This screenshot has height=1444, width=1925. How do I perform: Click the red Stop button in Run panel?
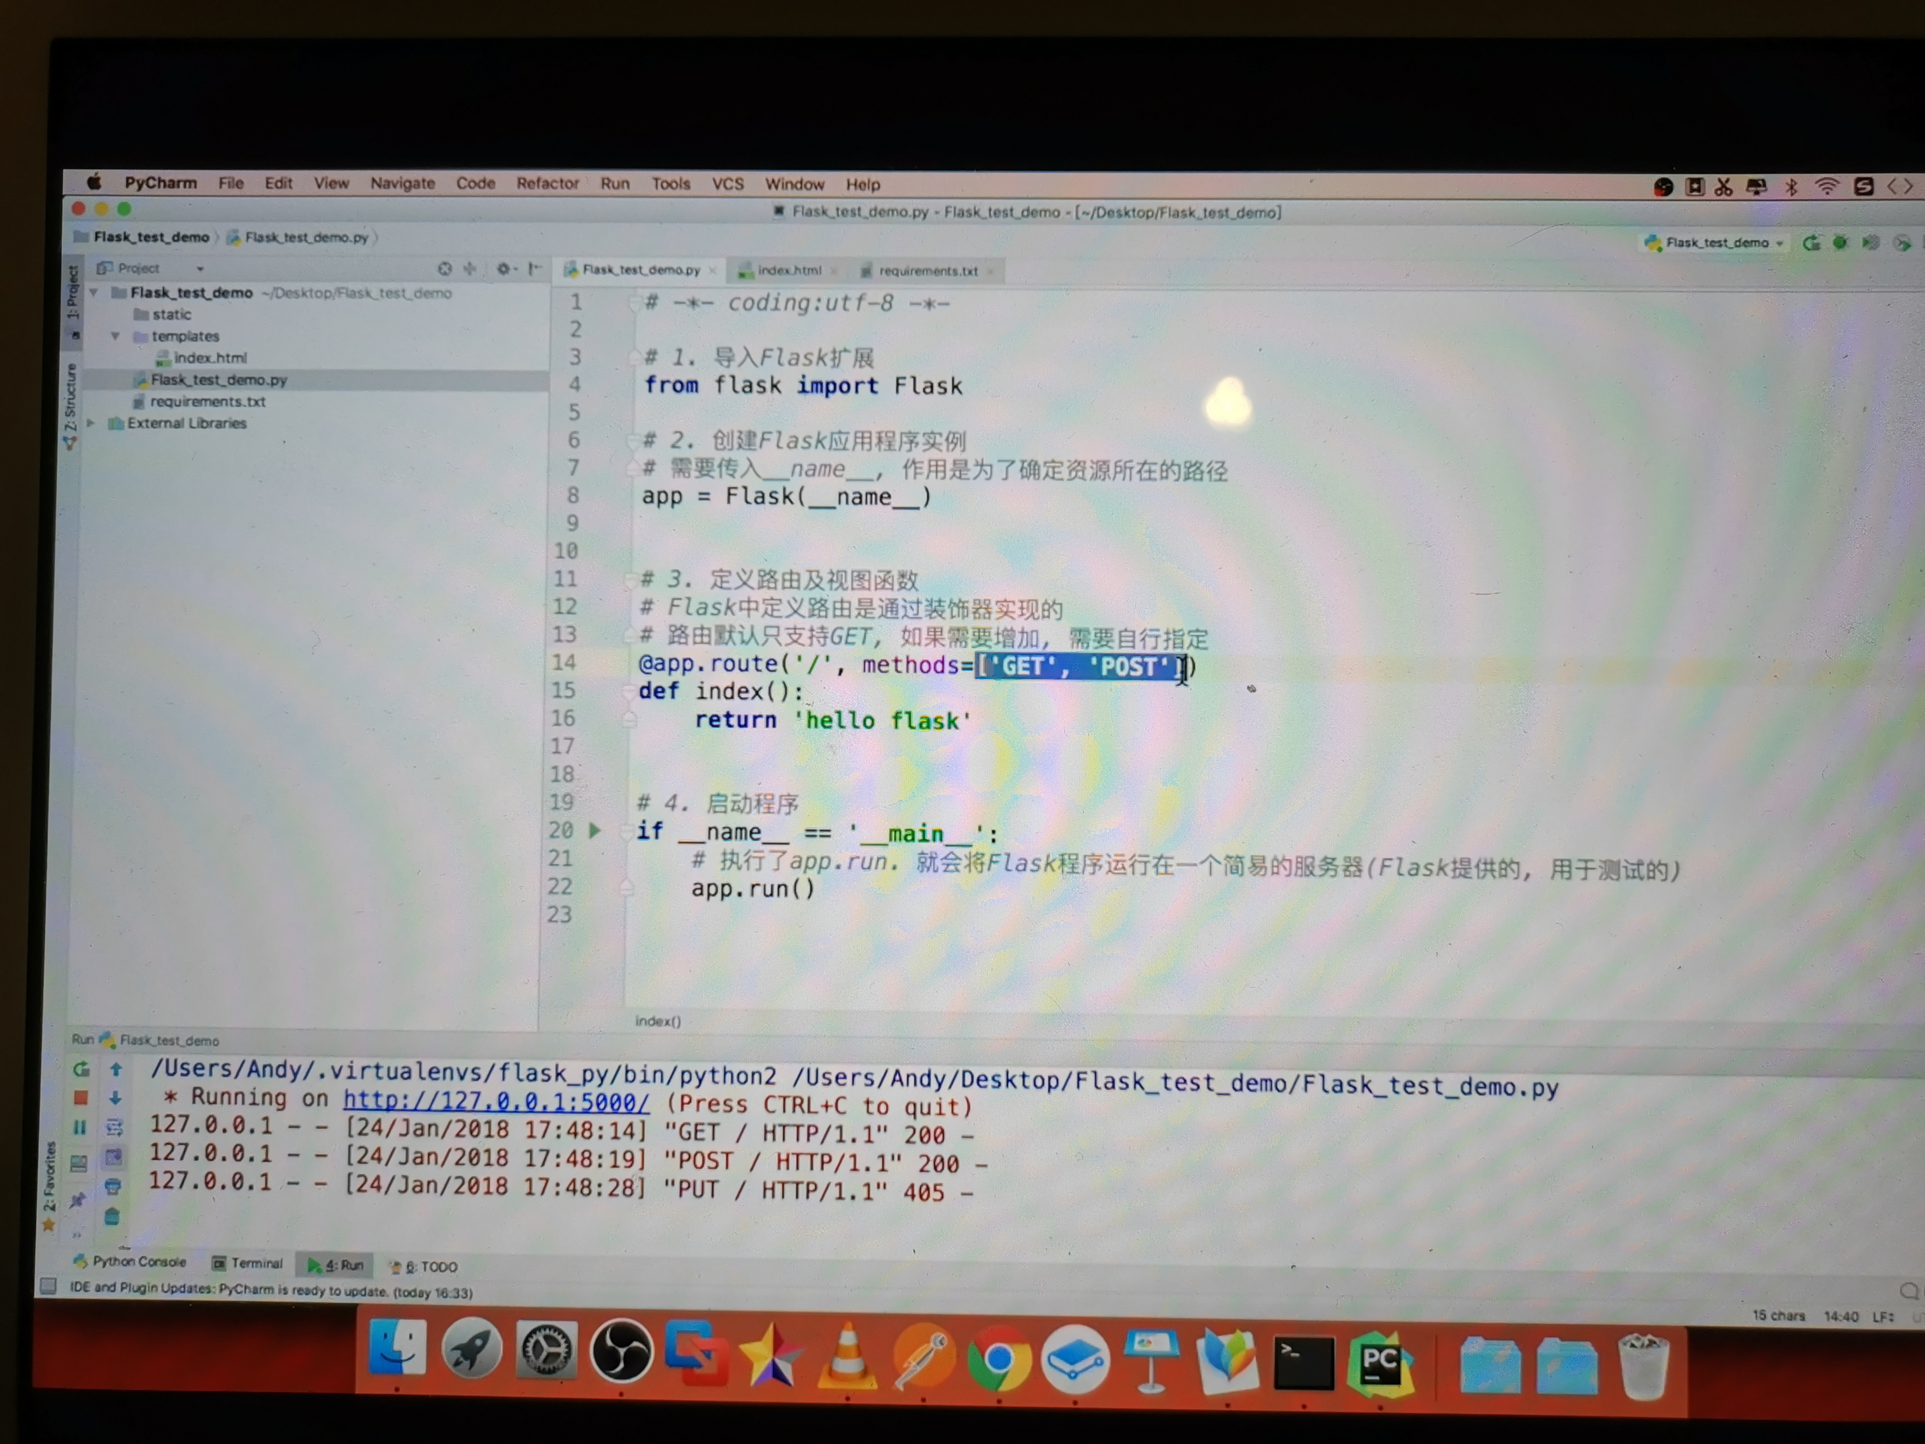click(81, 1098)
